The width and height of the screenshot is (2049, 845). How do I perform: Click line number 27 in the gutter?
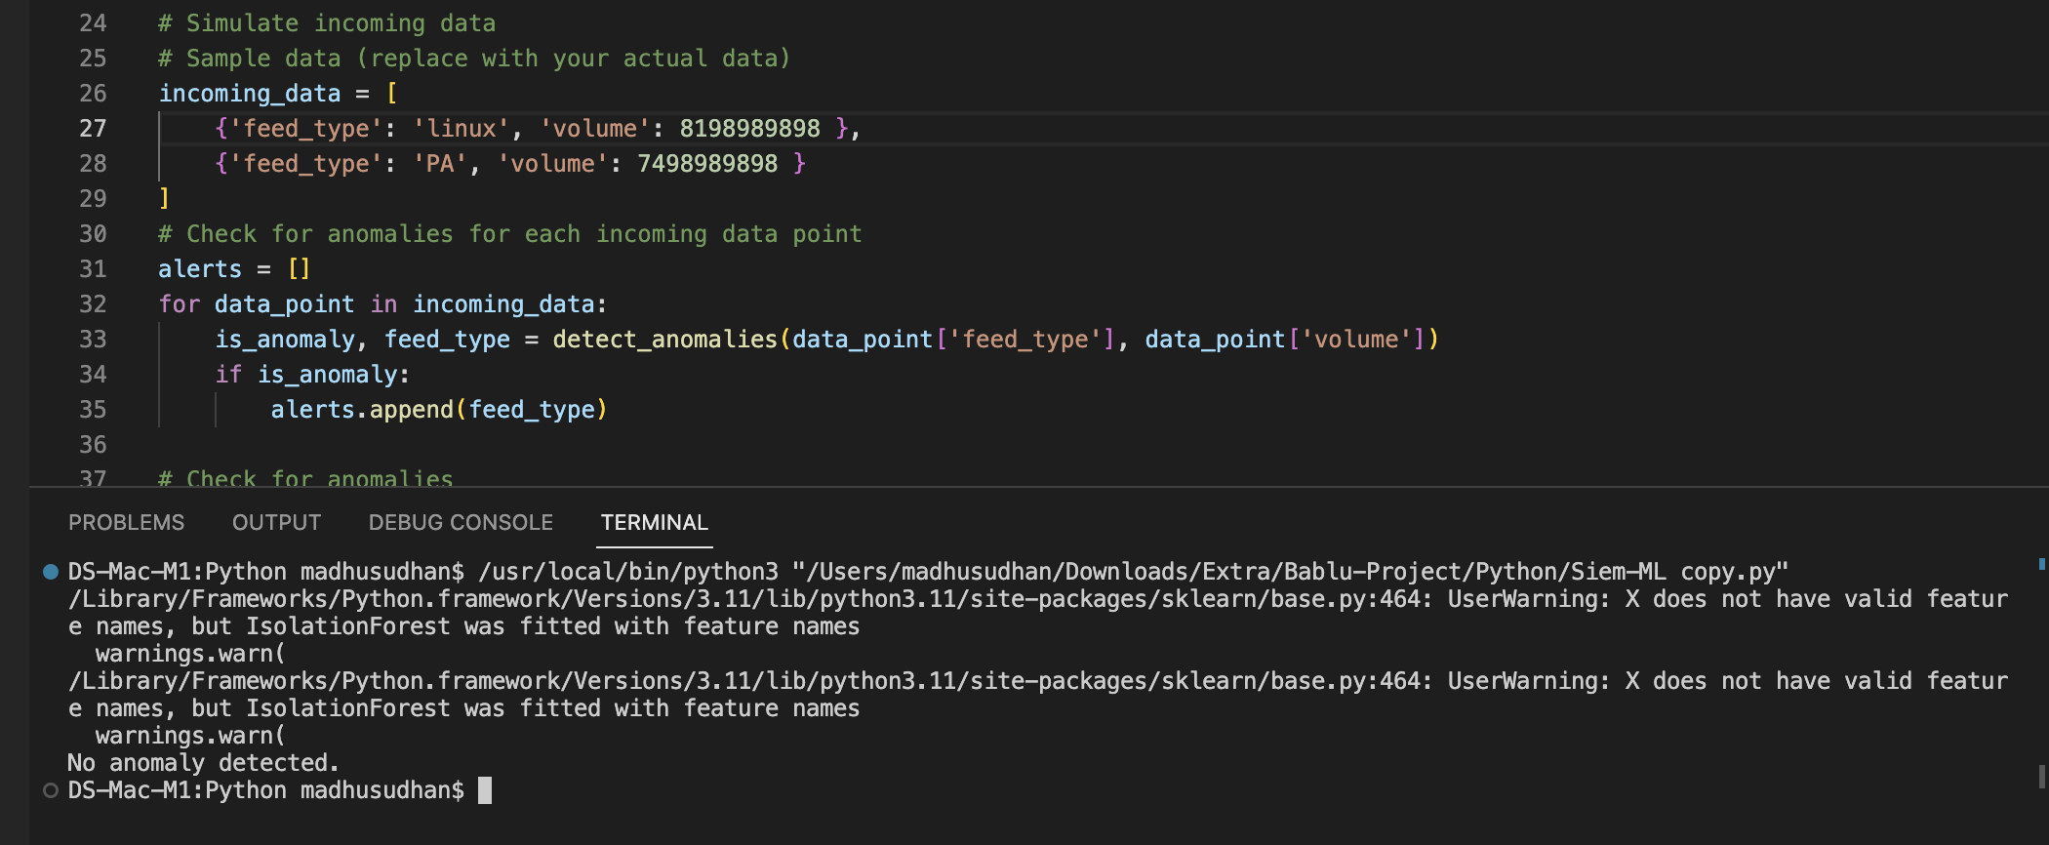click(93, 129)
